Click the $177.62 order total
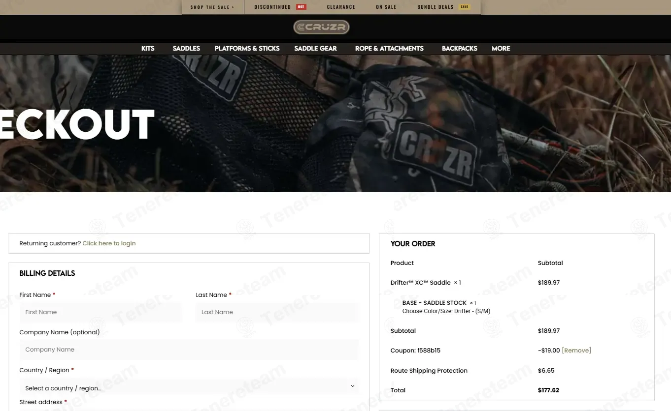The image size is (671, 411). pos(548,390)
